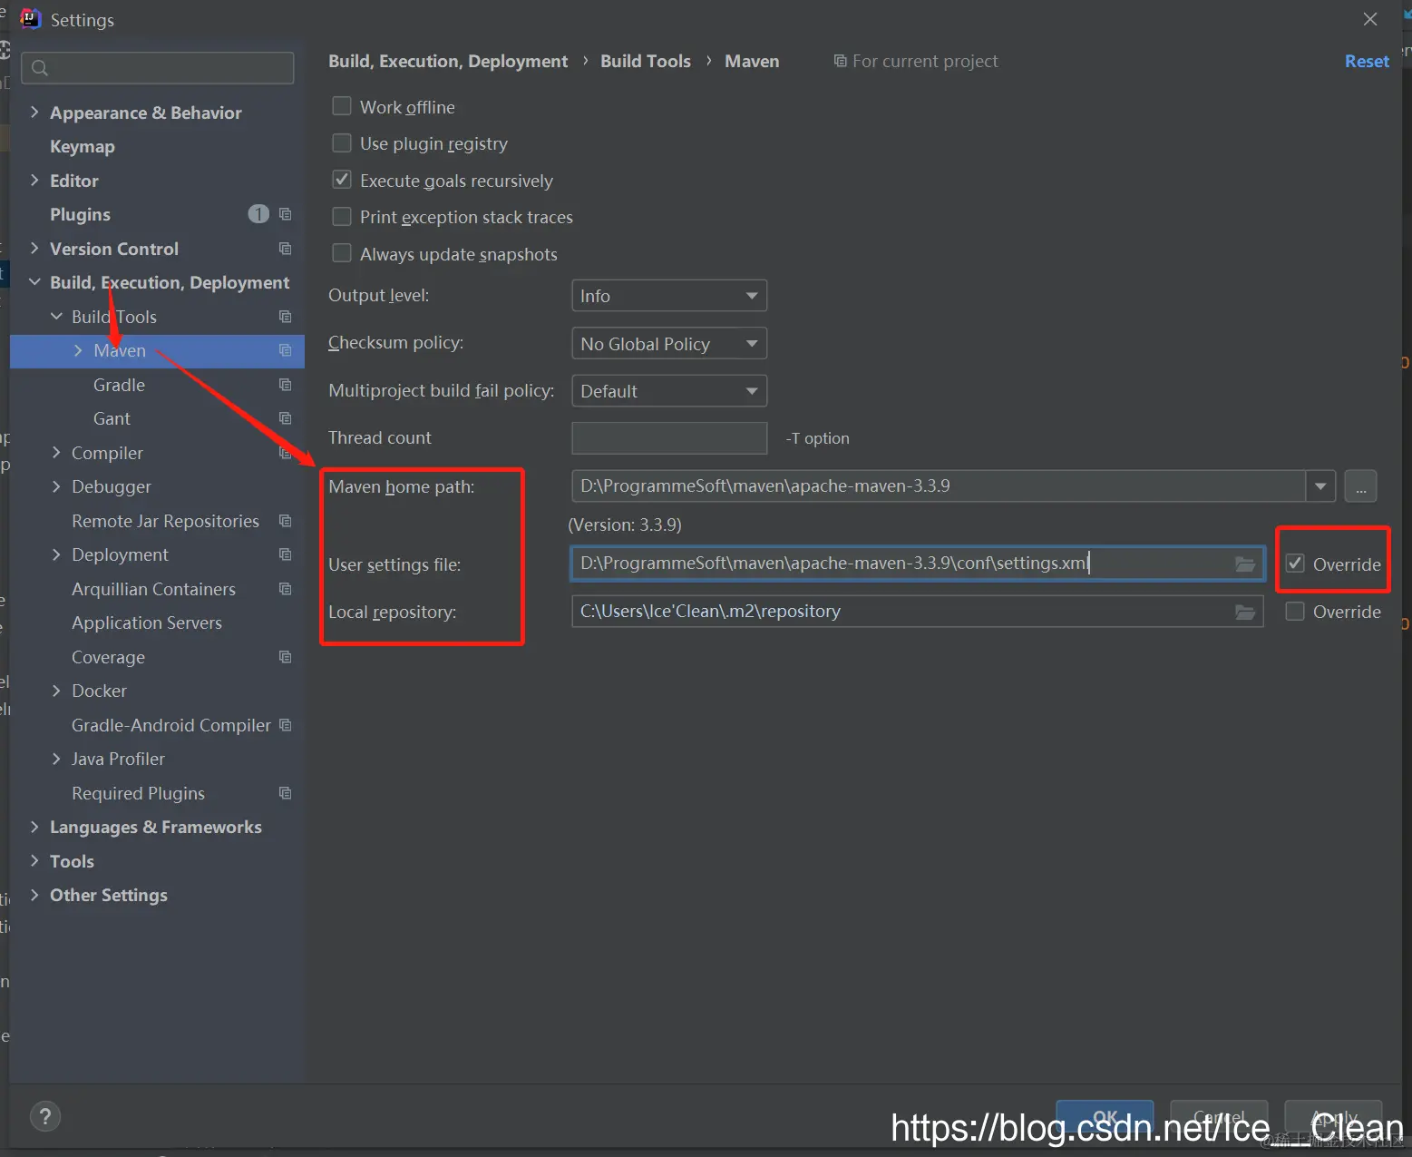The image size is (1412, 1157).
Task: Open the Output level dropdown
Action: tap(669, 296)
